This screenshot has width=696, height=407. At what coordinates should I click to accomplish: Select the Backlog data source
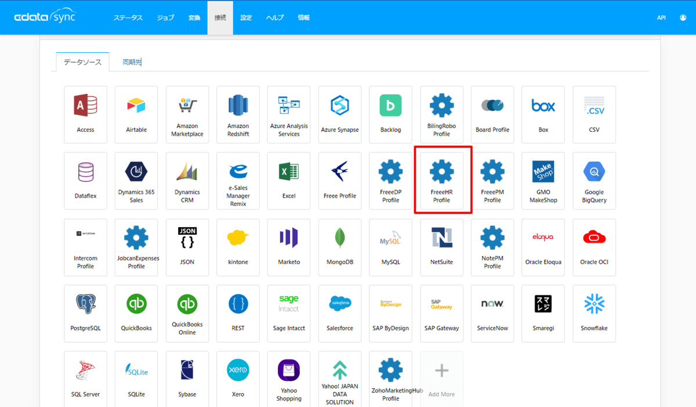[391, 115]
